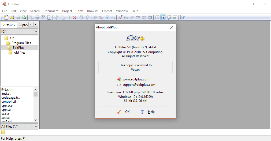
Task: Click the Save All toolbar icon
Action: (x=24, y=17)
